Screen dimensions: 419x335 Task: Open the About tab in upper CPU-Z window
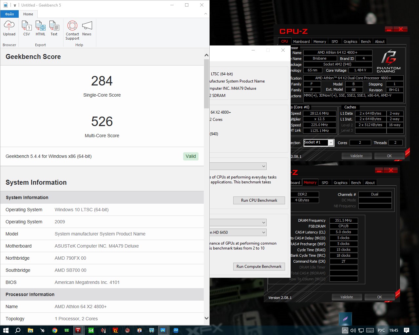pyautogui.click(x=380, y=42)
